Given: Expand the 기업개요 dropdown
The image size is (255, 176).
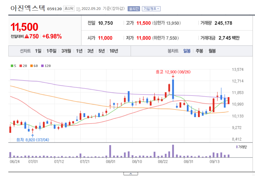Looking at the screenshot, I should [151, 9].
